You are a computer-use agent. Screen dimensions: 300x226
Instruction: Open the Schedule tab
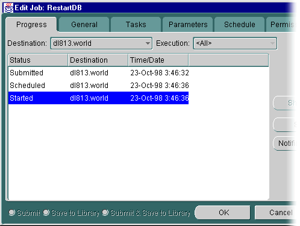click(x=240, y=25)
